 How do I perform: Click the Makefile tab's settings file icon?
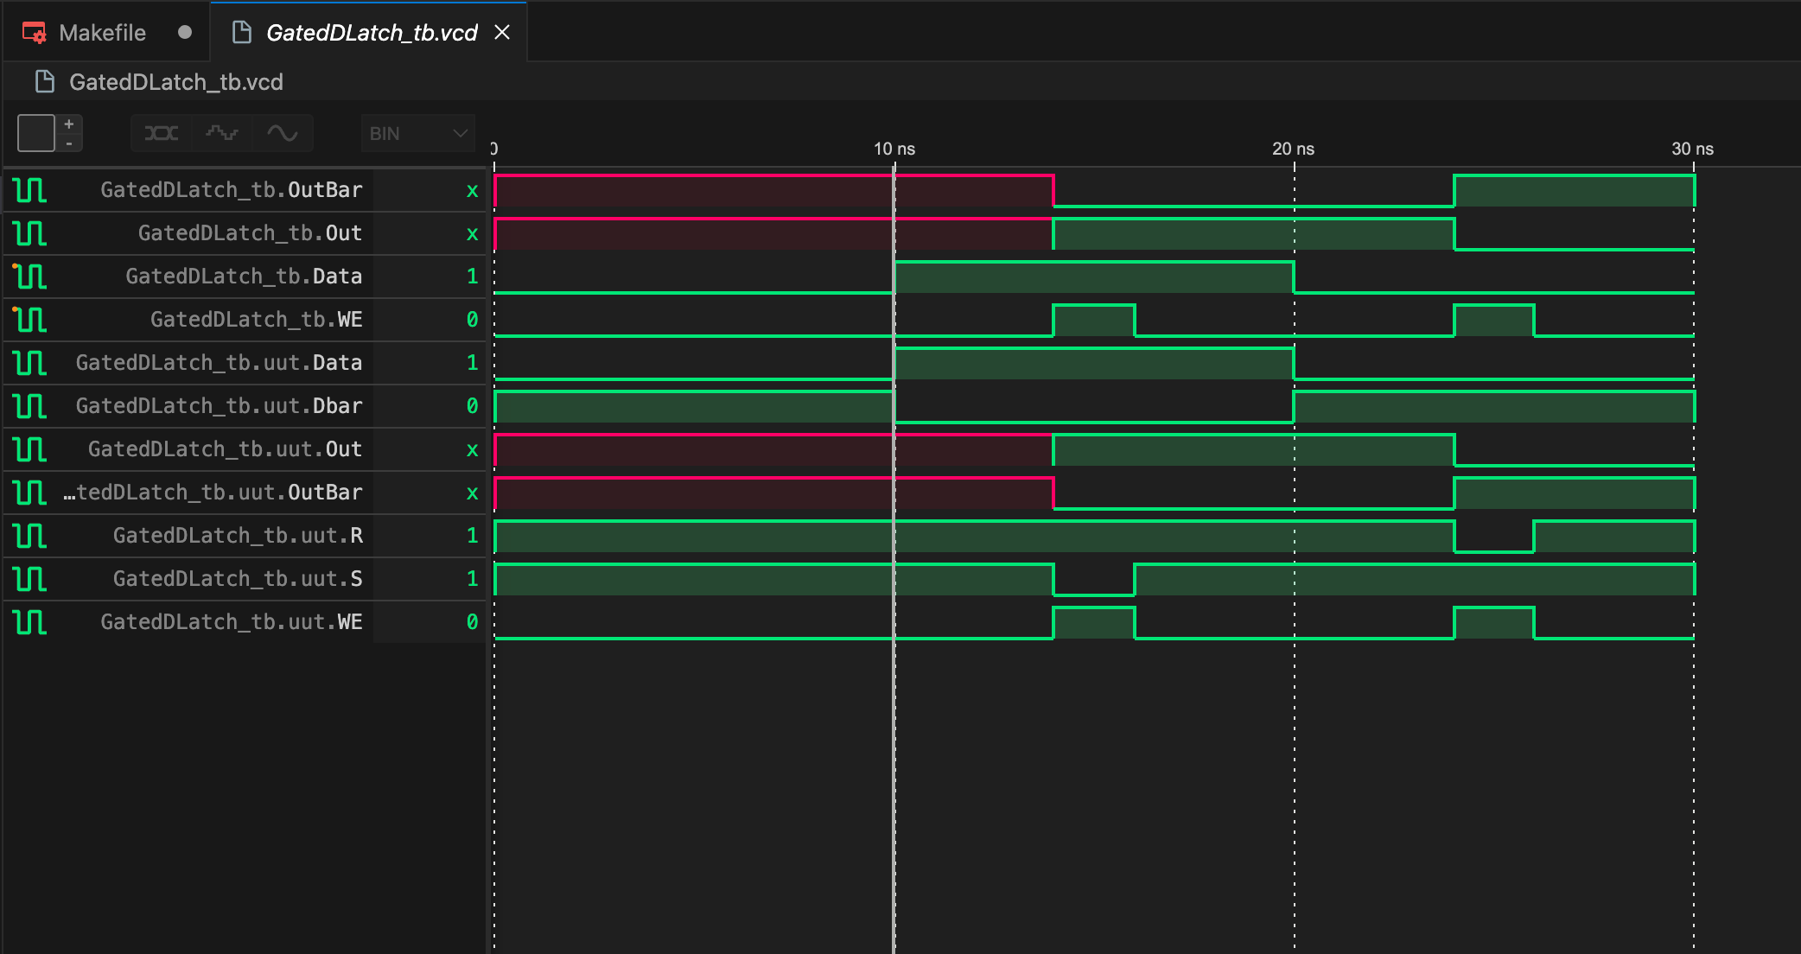pyautogui.click(x=35, y=33)
